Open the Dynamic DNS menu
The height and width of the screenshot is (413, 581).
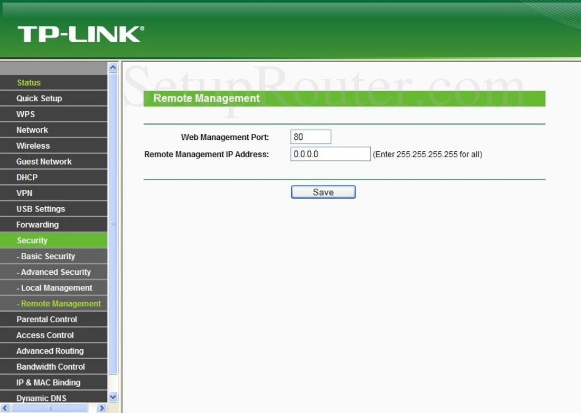54,398
